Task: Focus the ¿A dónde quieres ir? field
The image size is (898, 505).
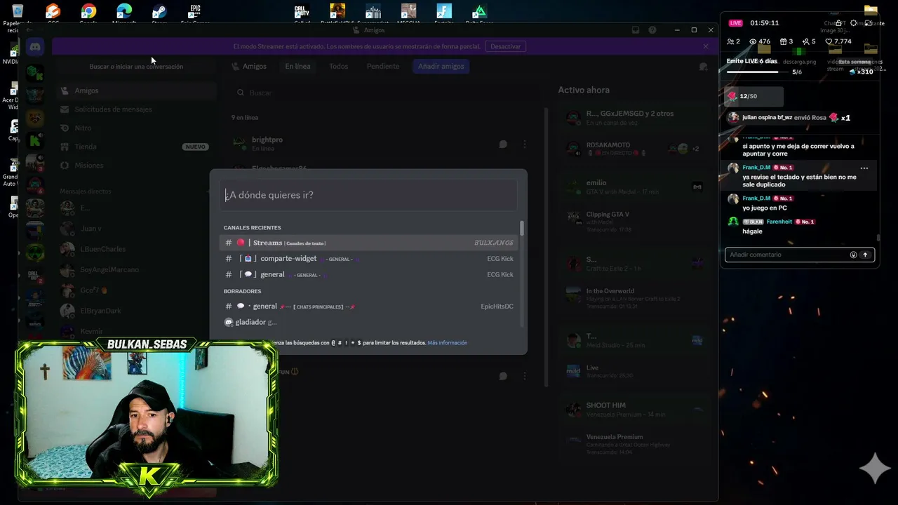Action: click(370, 195)
